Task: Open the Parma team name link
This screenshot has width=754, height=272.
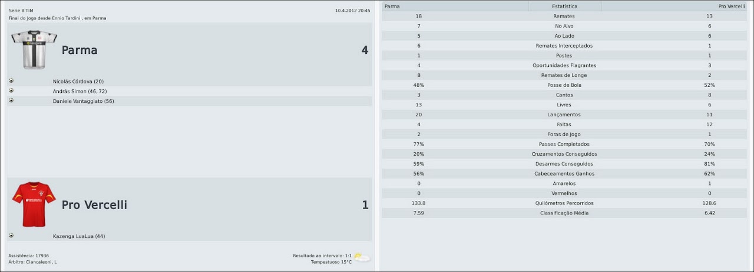Action: point(80,51)
